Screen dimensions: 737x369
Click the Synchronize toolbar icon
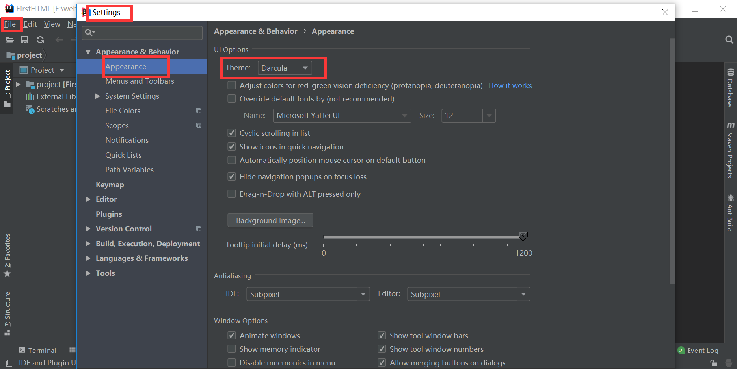pyautogui.click(x=40, y=39)
